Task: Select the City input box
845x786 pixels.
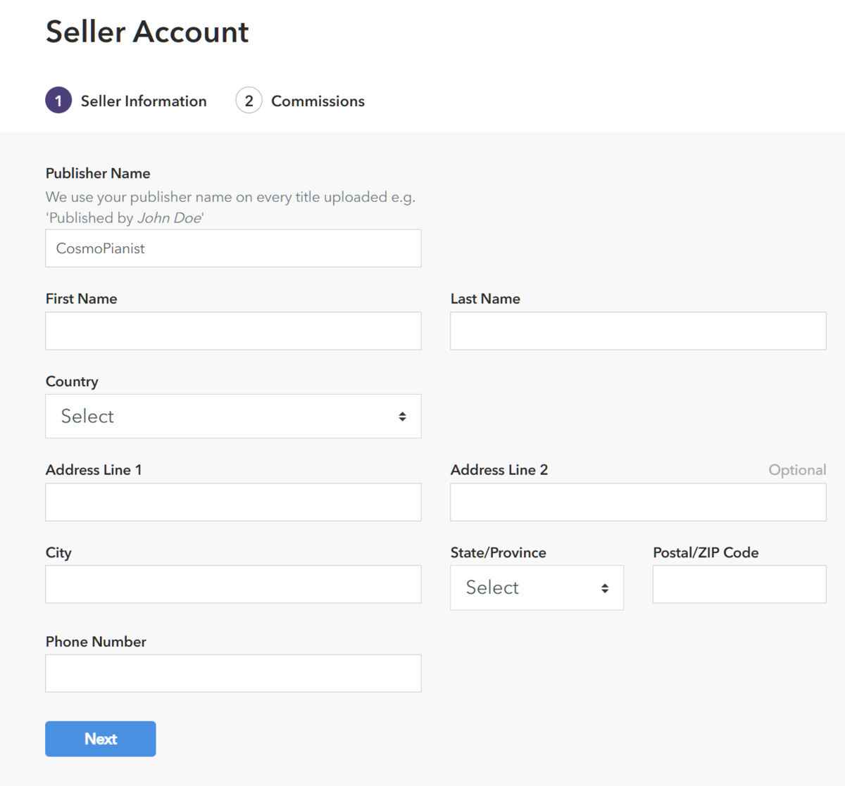Action: (x=233, y=585)
